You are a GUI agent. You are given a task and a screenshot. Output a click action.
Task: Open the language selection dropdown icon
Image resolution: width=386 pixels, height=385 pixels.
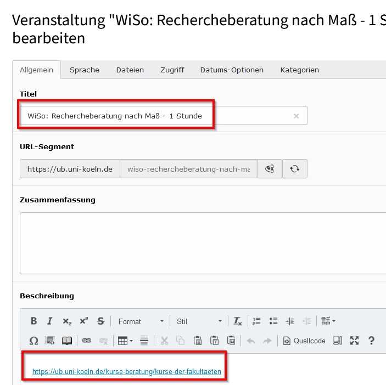coord(328,321)
